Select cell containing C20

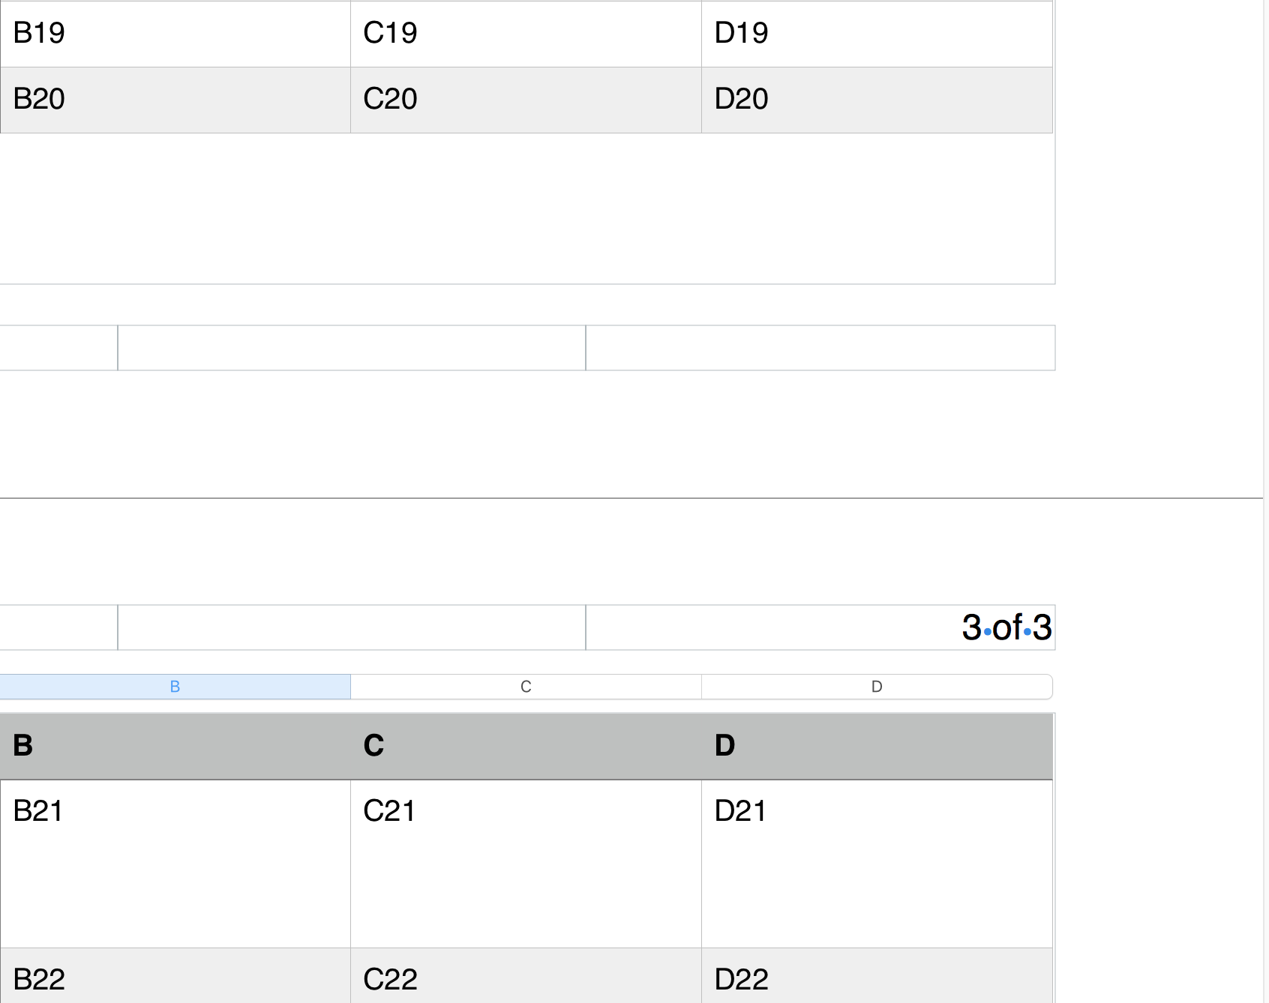click(x=525, y=99)
